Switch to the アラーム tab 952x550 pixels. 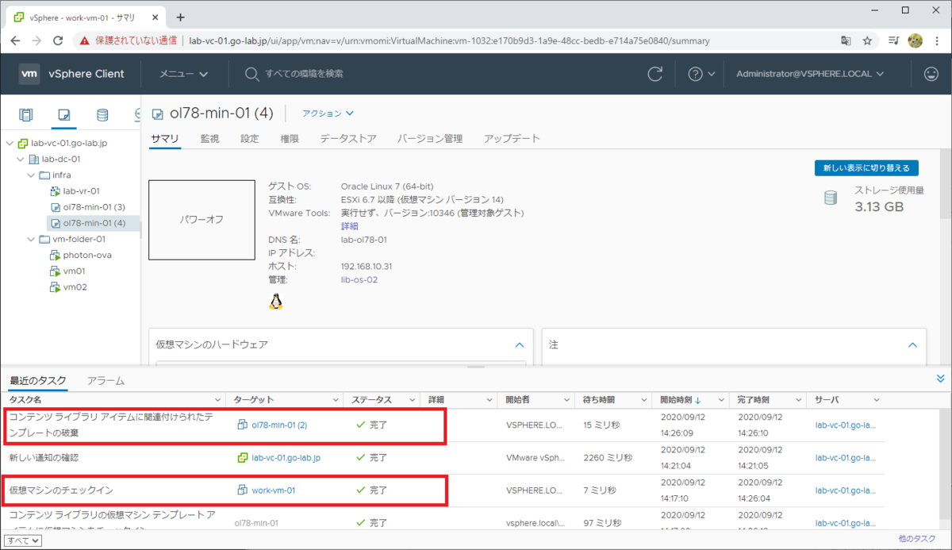(x=106, y=381)
